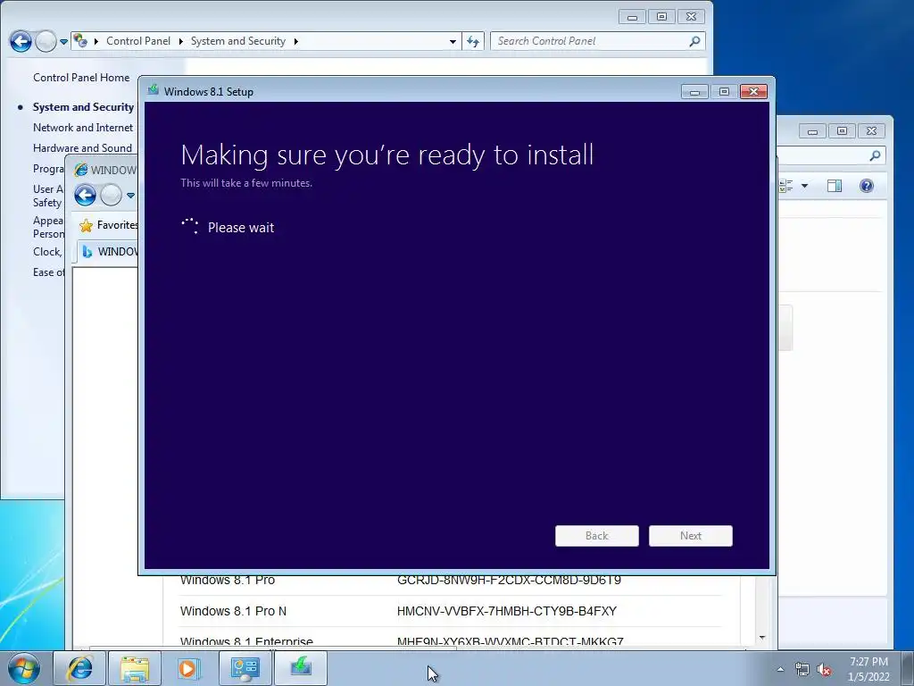Open the Windows Start menu
Viewport: 914px width, 686px height.
[x=24, y=668]
